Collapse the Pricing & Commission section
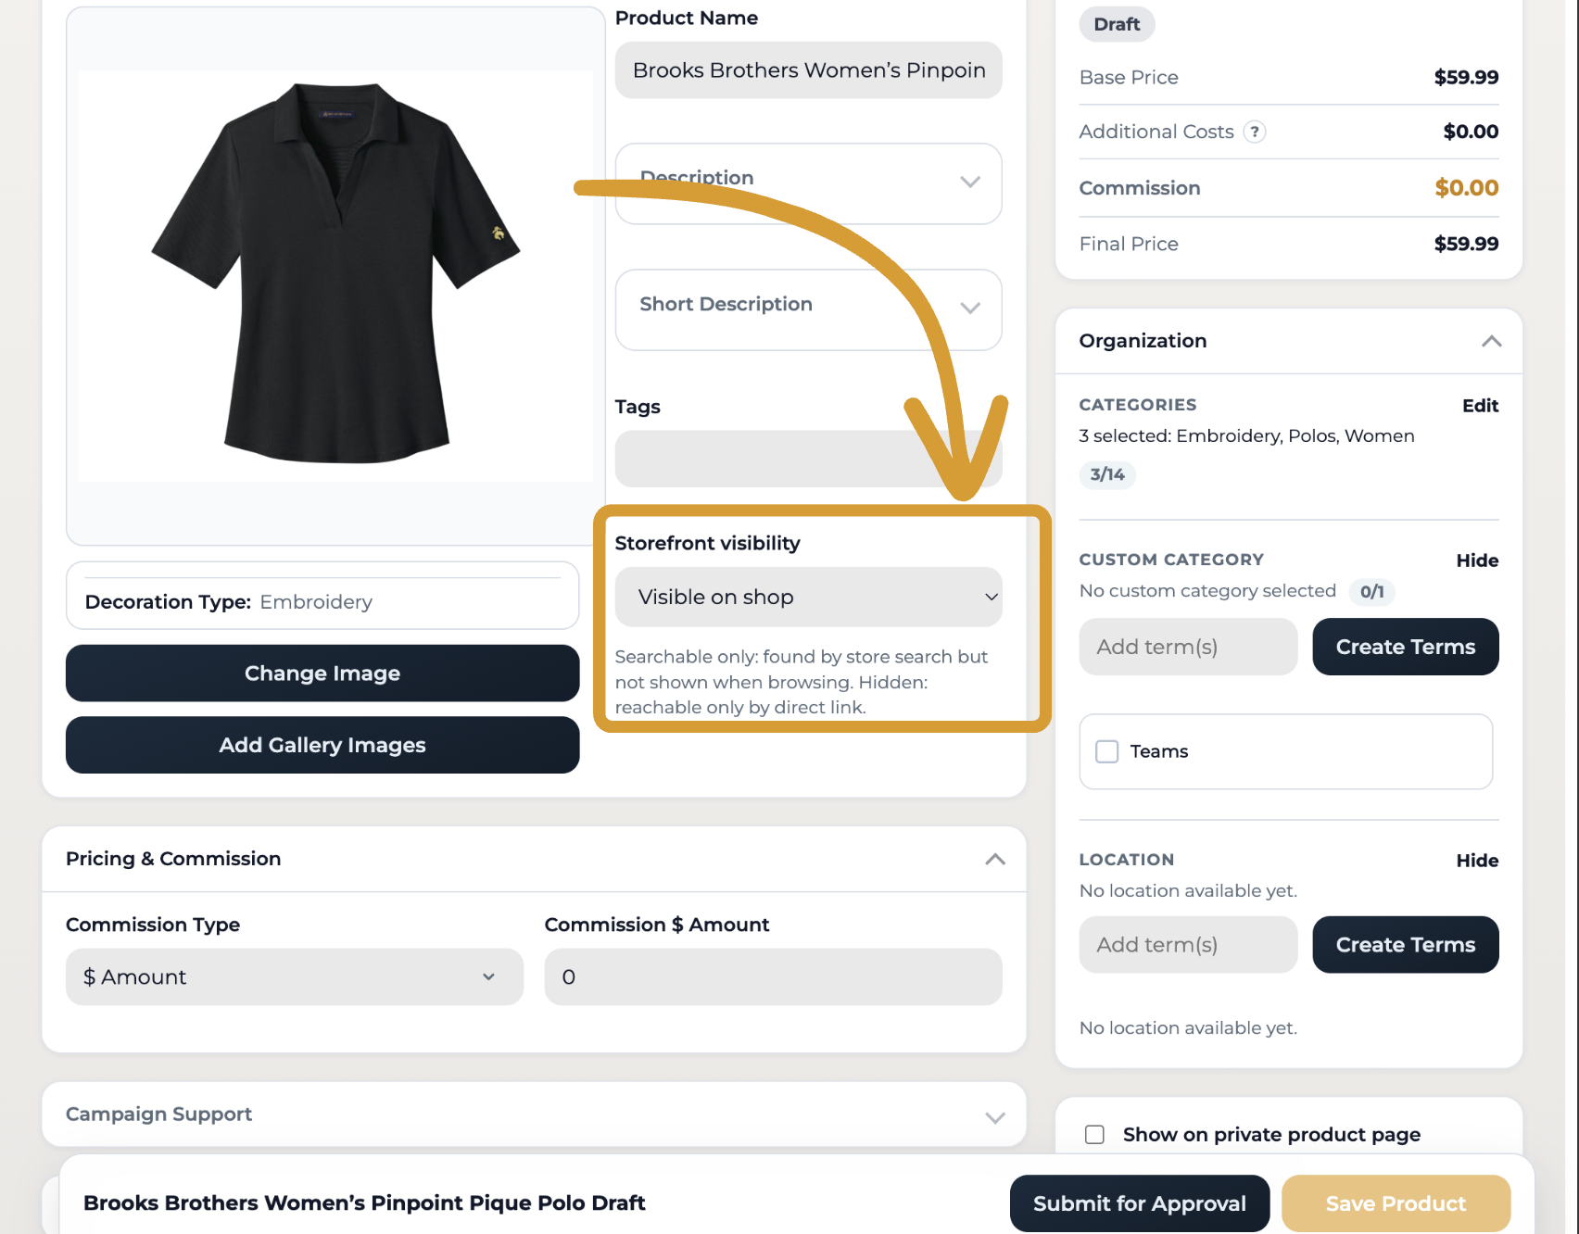 point(995,859)
